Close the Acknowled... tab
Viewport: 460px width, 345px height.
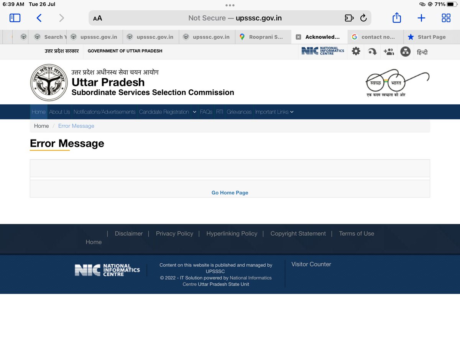click(x=298, y=37)
